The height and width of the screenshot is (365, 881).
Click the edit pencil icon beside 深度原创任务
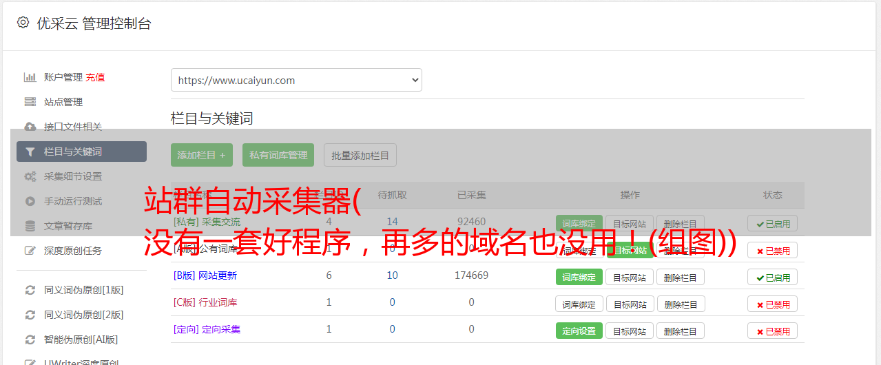(30, 251)
